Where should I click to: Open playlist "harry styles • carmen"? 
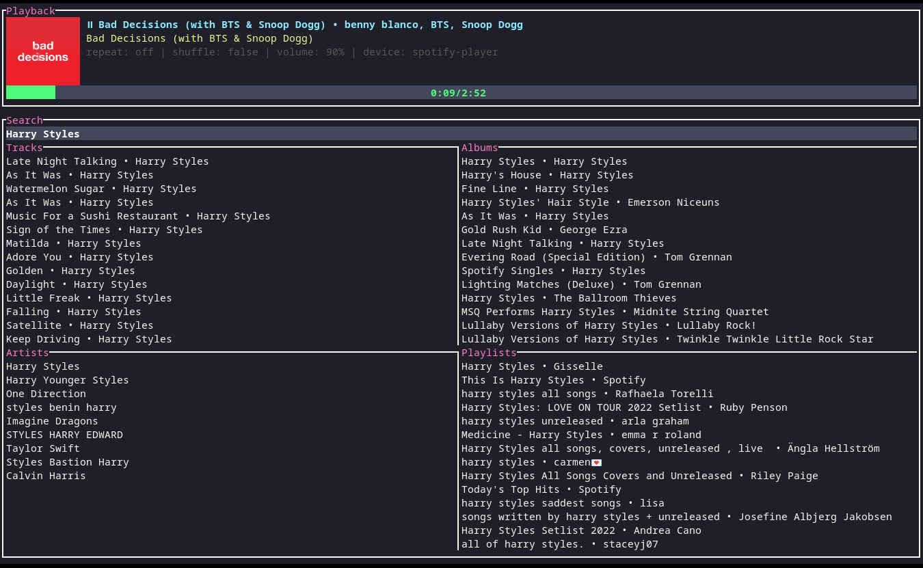[x=532, y=462]
